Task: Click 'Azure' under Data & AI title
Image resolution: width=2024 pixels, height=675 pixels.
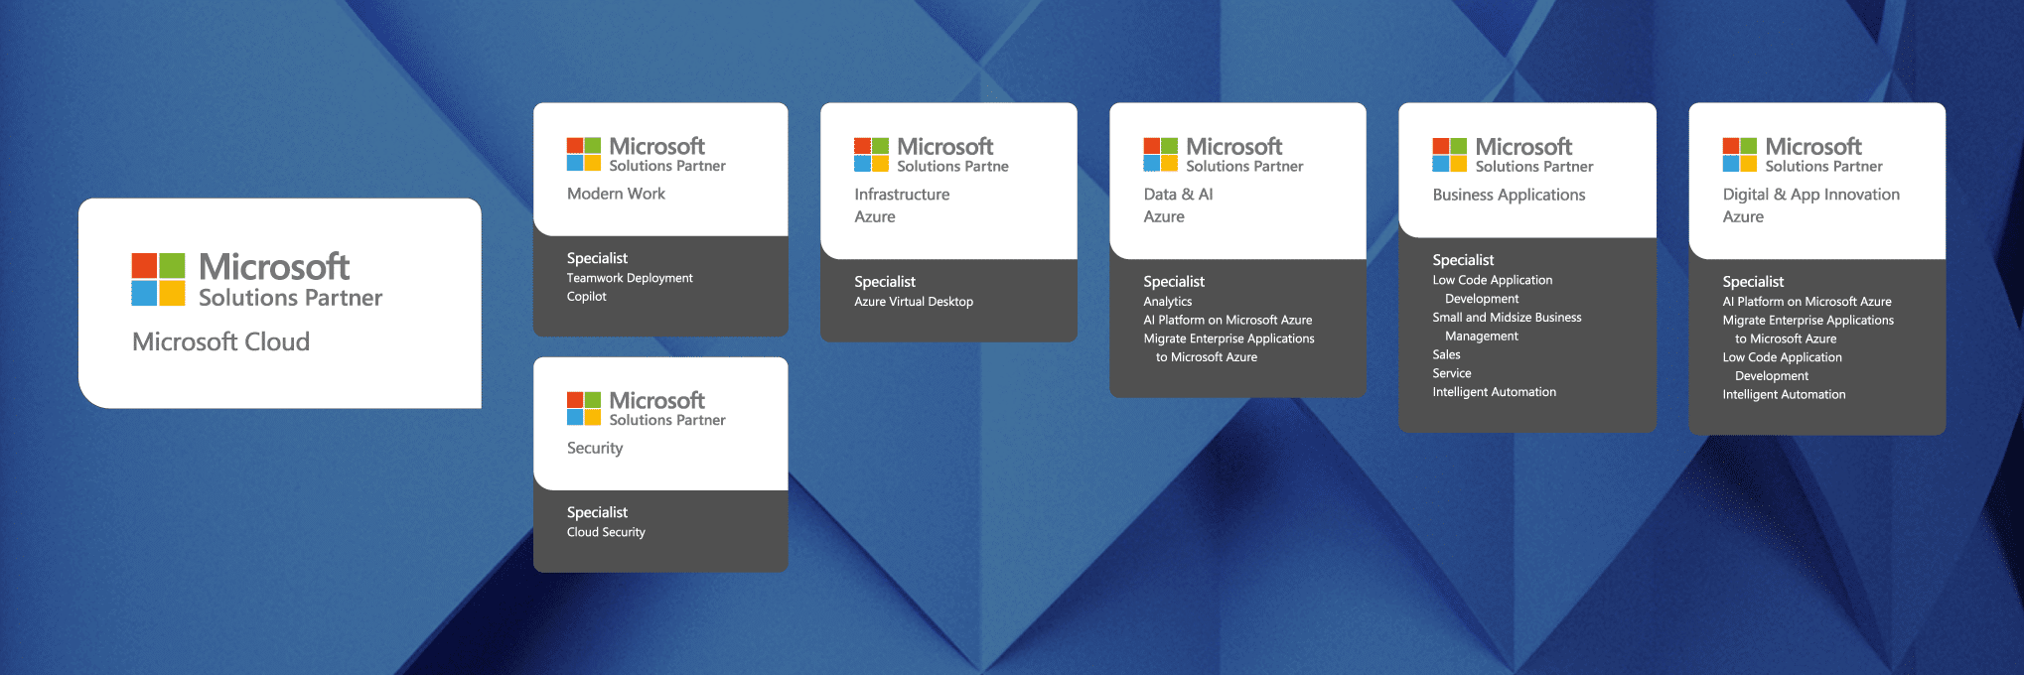Action: 1164,216
